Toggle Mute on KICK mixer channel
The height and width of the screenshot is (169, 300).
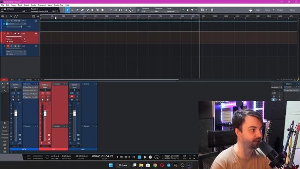click(x=13, y=97)
